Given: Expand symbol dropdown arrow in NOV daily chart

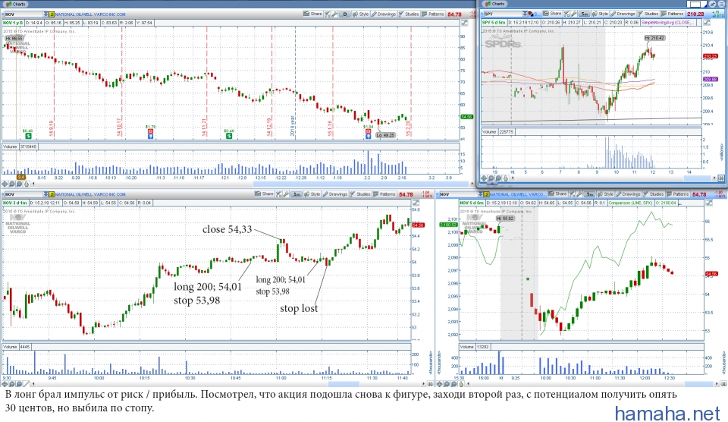Looking at the screenshot, I should click(x=46, y=14).
